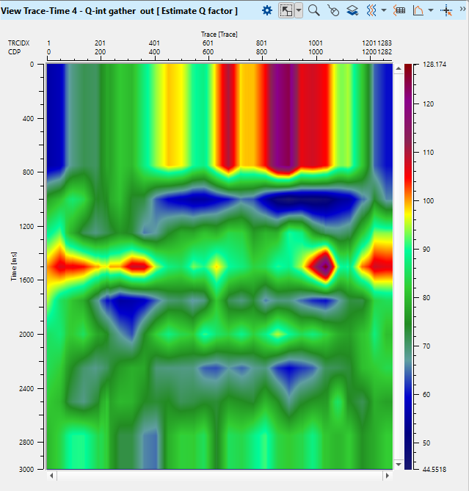The width and height of the screenshot is (469, 491).
Task: Click the Trace [Trace] axis title
Action: point(219,34)
